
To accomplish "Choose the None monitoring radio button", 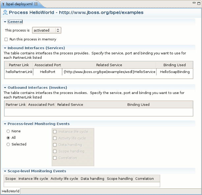I will [x=8, y=131].
